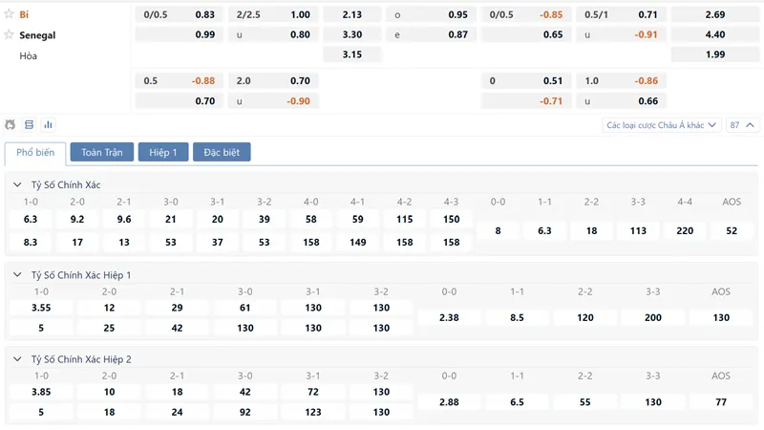The height and width of the screenshot is (430, 764).
Task: Select over 2/2.5 odds 1.00
Action: (x=273, y=14)
